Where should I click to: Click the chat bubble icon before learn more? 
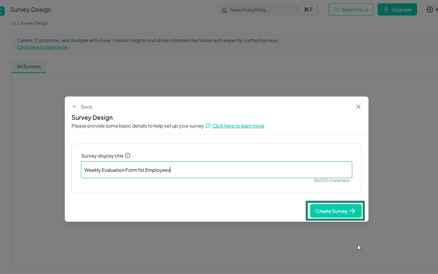click(x=209, y=126)
